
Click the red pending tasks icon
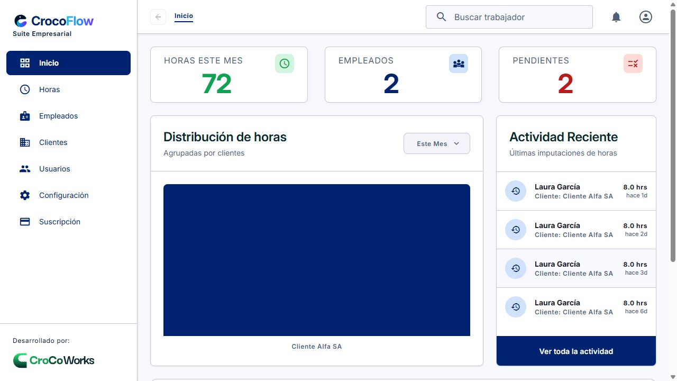(633, 63)
